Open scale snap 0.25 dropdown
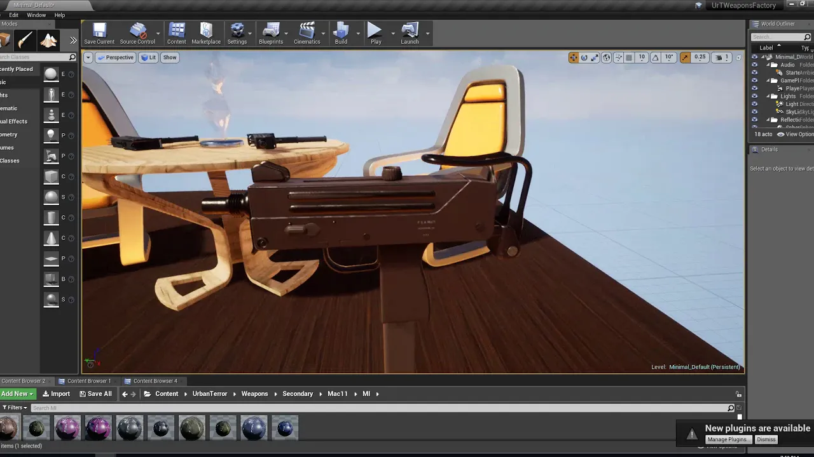The image size is (814, 457). click(x=700, y=57)
